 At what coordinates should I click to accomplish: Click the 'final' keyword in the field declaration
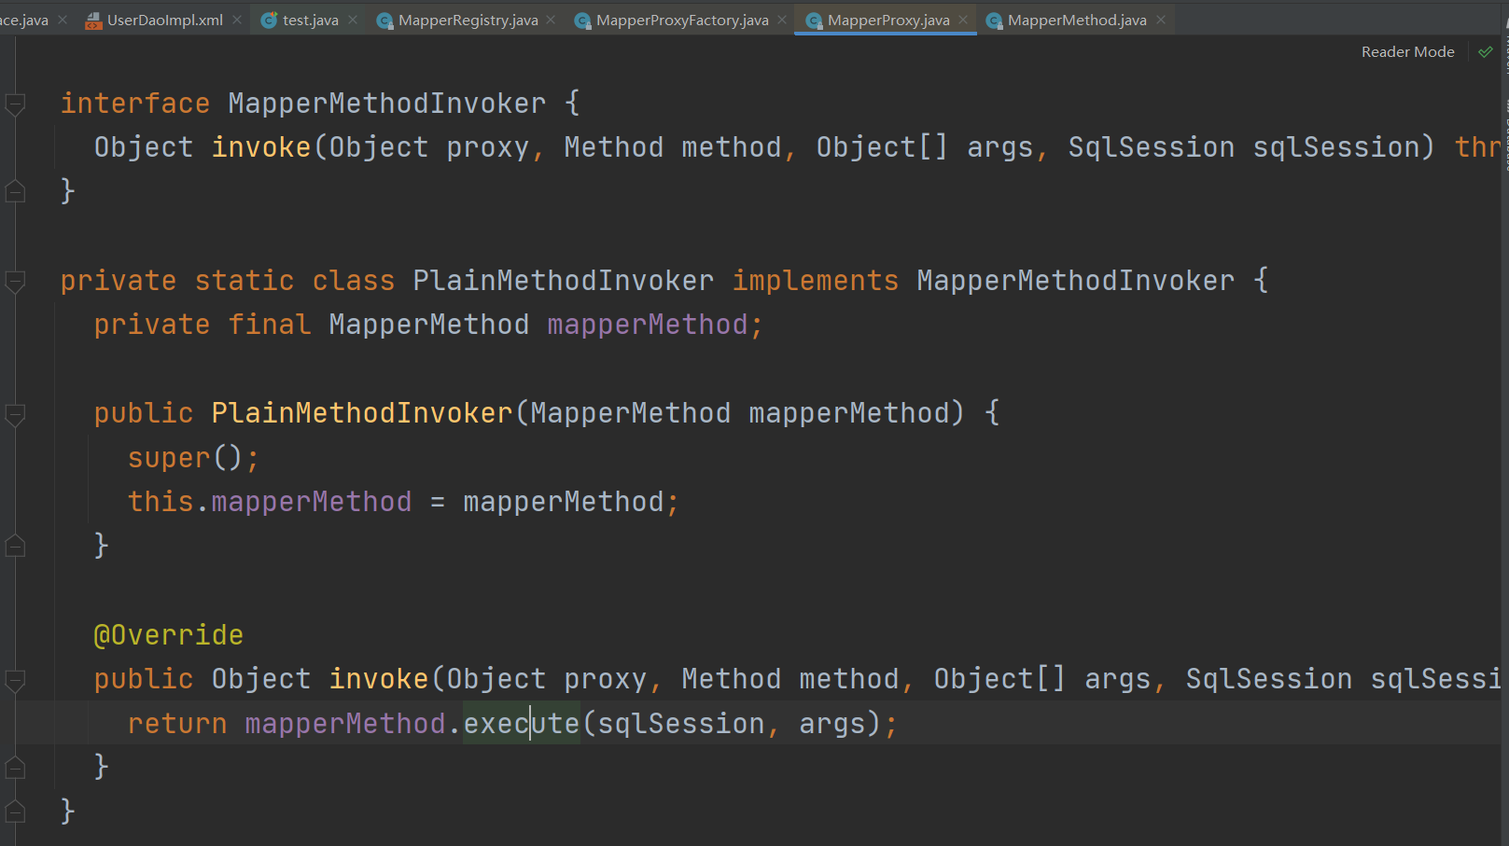(270, 325)
